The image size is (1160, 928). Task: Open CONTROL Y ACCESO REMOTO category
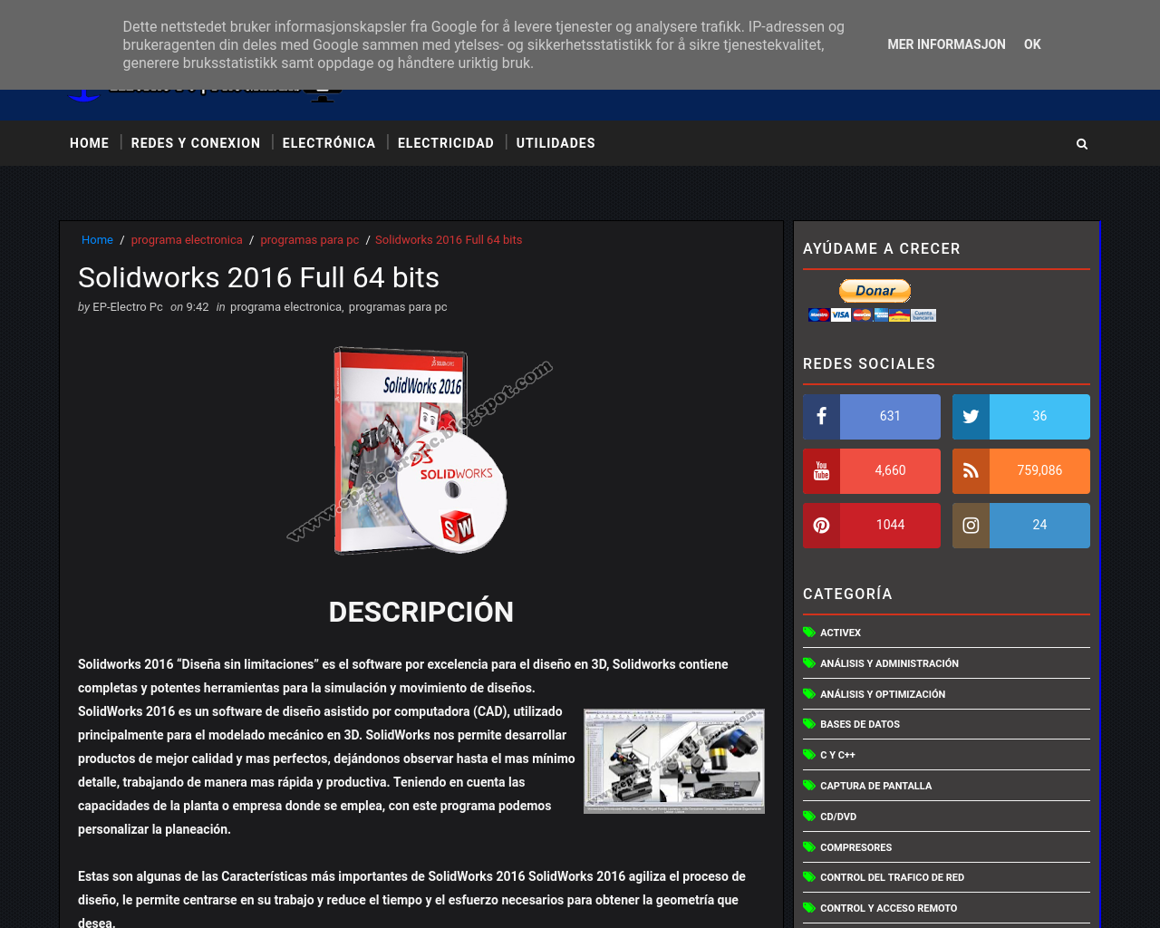[x=888, y=908]
